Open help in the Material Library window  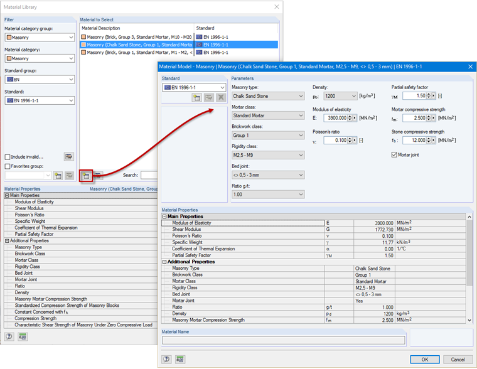click(9, 336)
